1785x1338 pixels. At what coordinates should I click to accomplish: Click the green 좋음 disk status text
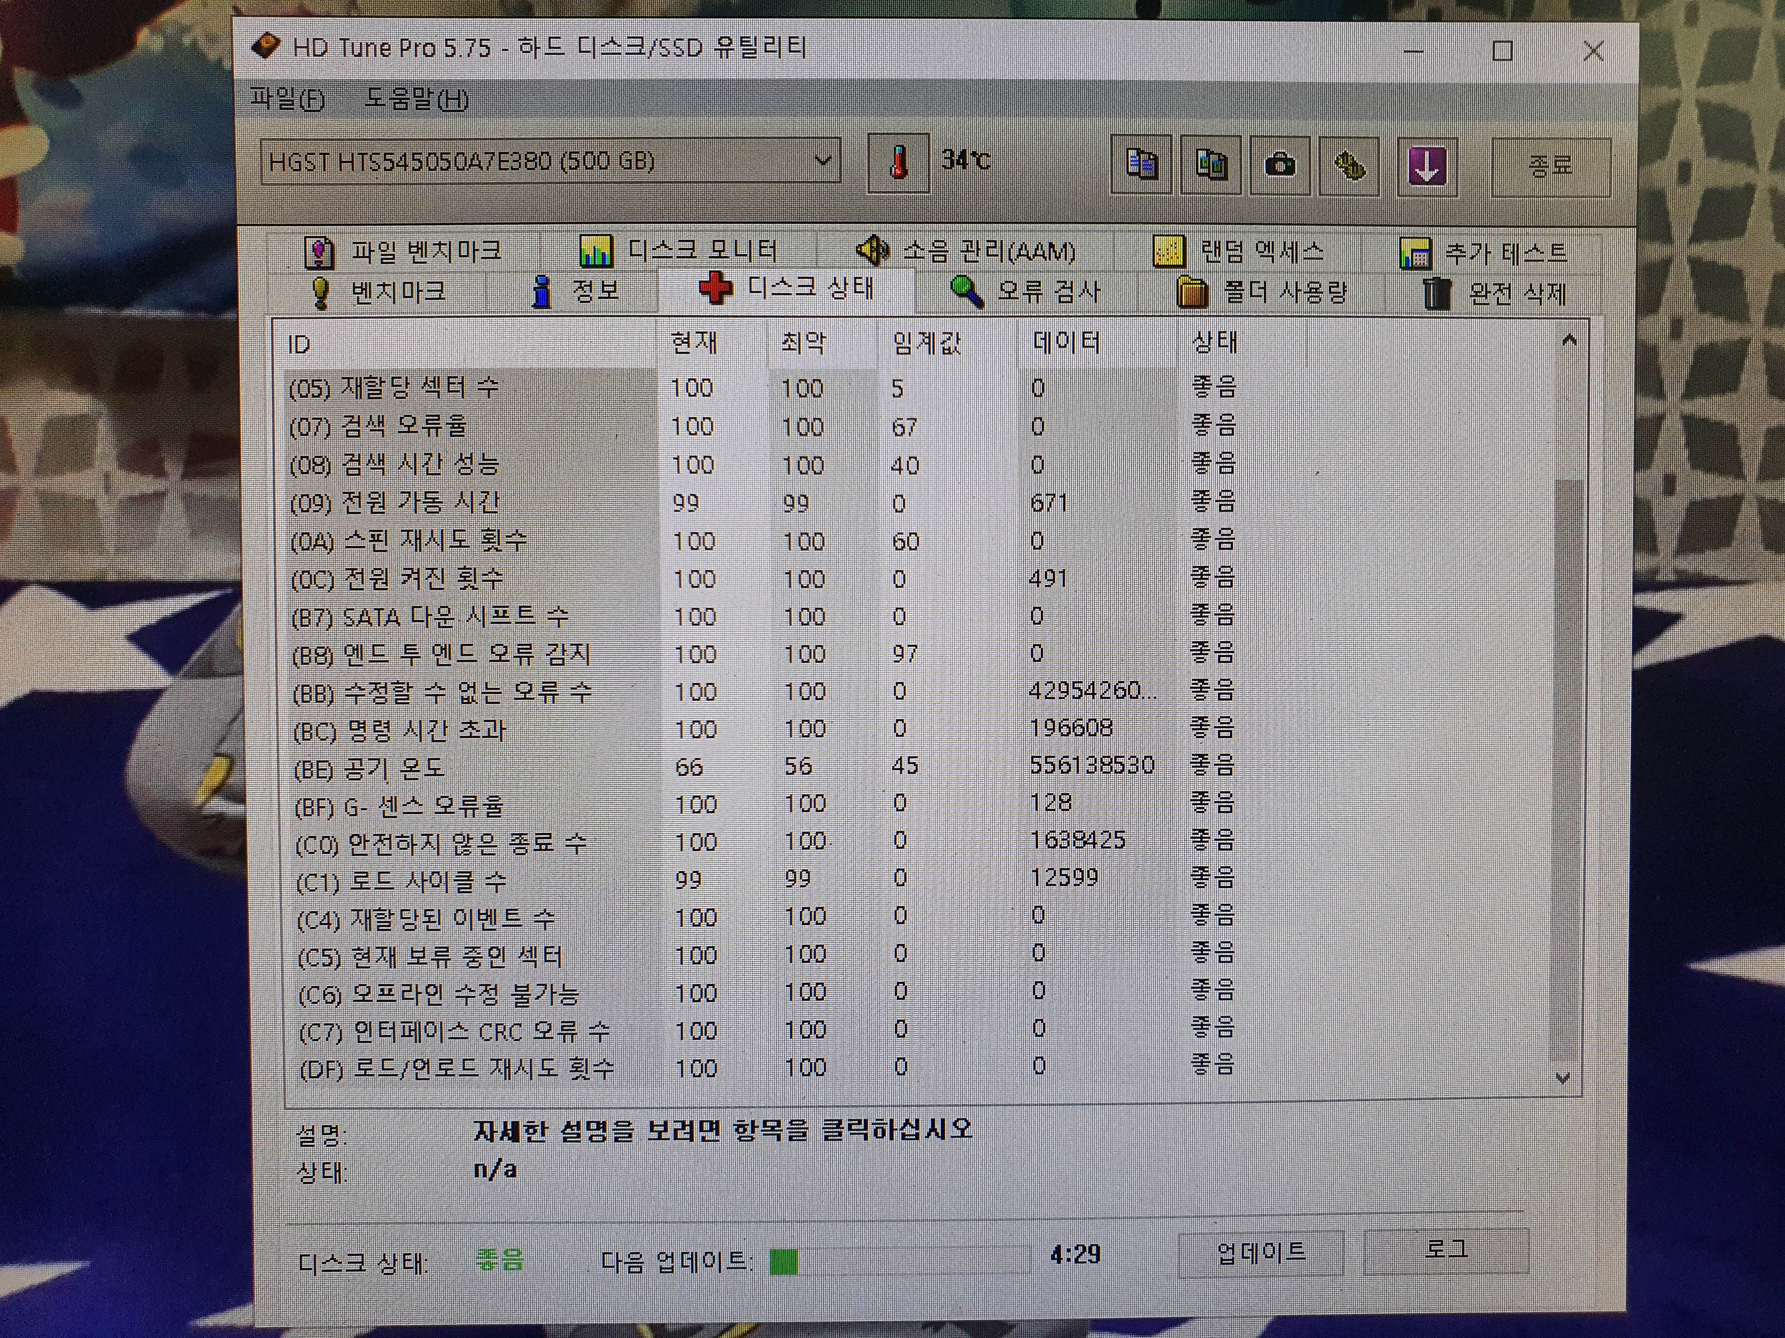[499, 1259]
